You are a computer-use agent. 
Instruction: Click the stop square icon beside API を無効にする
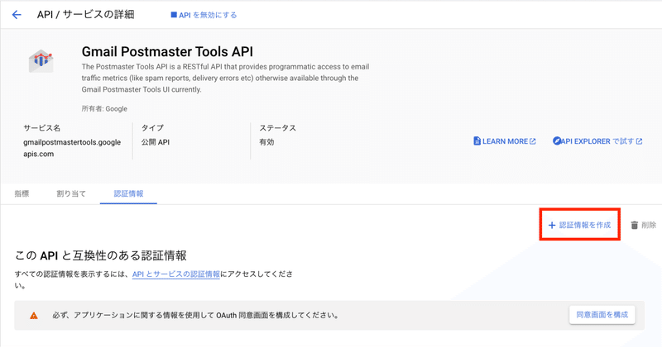[x=174, y=15]
